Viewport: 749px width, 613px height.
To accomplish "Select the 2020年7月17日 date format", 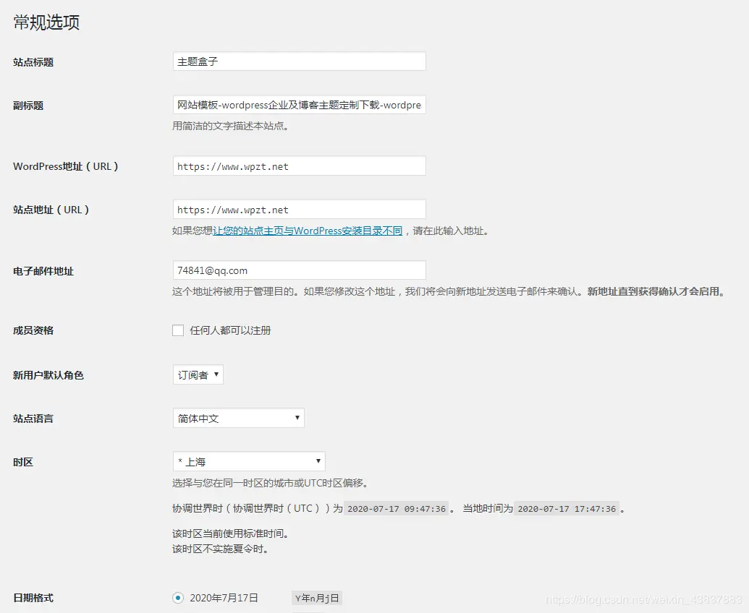I will pyautogui.click(x=177, y=598).
